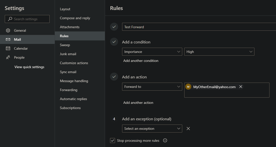Switch to the Forwarding settings section
This screenshot has width=276, height=147.
(x=68, y=90)
